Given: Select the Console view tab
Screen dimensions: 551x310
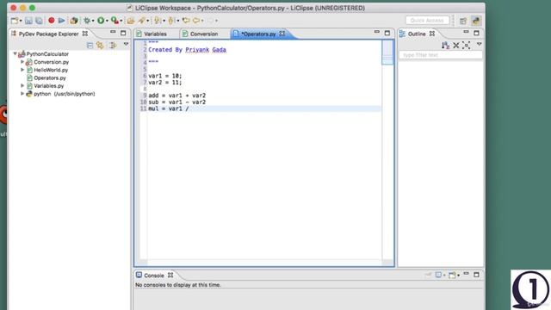Looking at the screenshot, I should (x=154, y=276).
